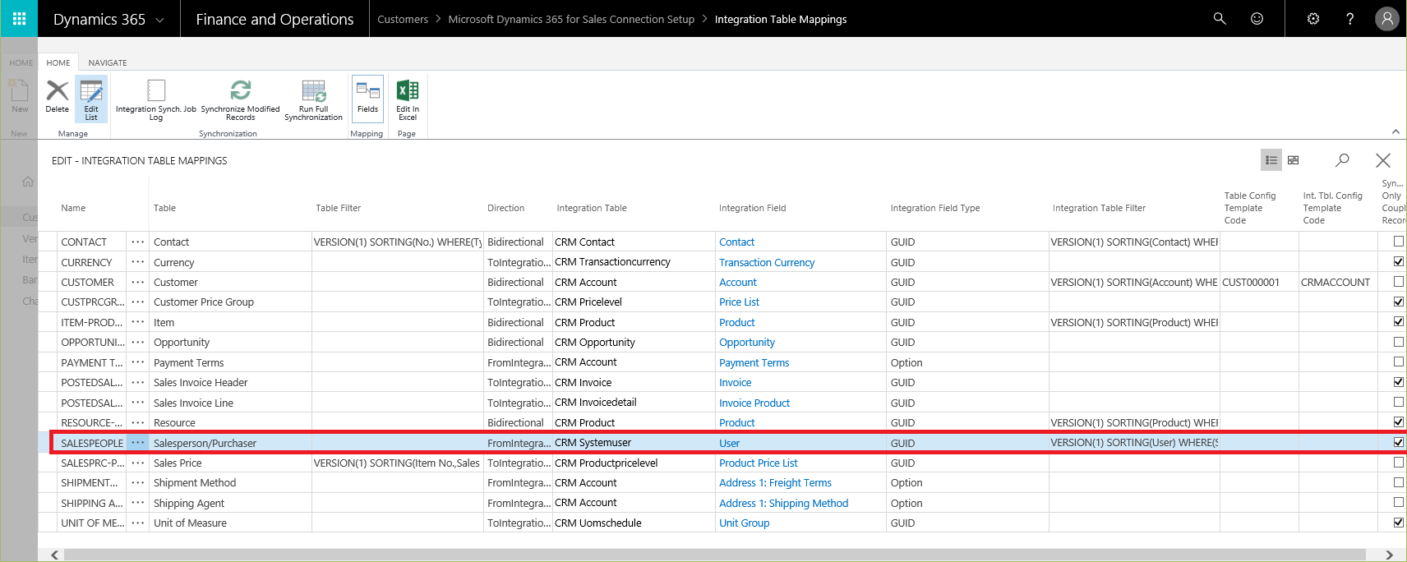Image resolution: width=1407 pixels, height=562 pixels.
Task: Open the Contact integration field link
Action: pos(736,242)
